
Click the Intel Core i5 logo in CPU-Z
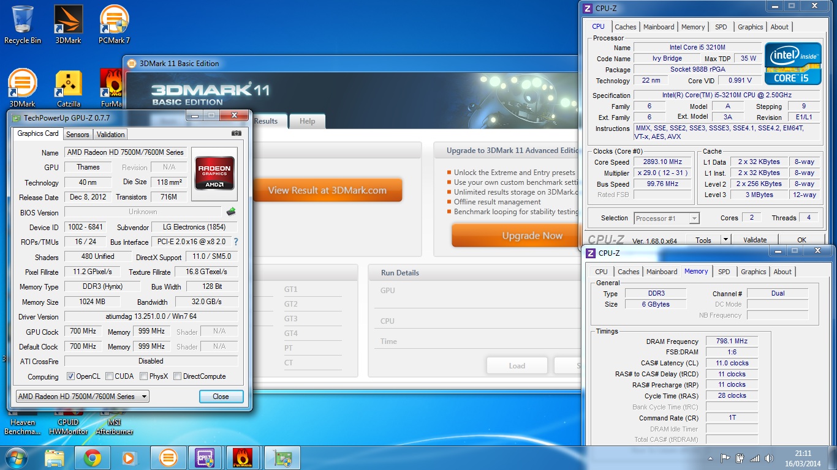coord(793,64)
